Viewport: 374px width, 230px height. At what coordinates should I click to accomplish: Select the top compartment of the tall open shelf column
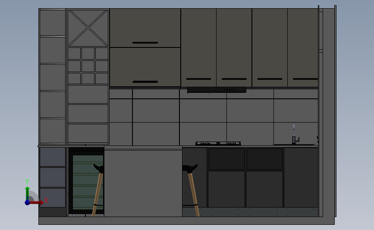(53, 23)
